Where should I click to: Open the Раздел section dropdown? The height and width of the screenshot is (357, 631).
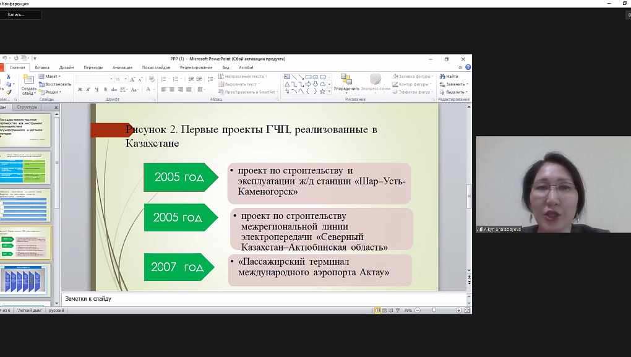[x=50, y=92]
